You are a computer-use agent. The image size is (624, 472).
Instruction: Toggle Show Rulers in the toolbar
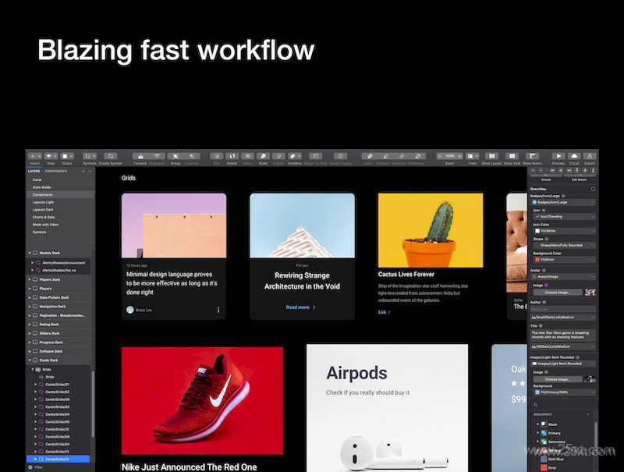pyautogui.click(x=532, y=156)
